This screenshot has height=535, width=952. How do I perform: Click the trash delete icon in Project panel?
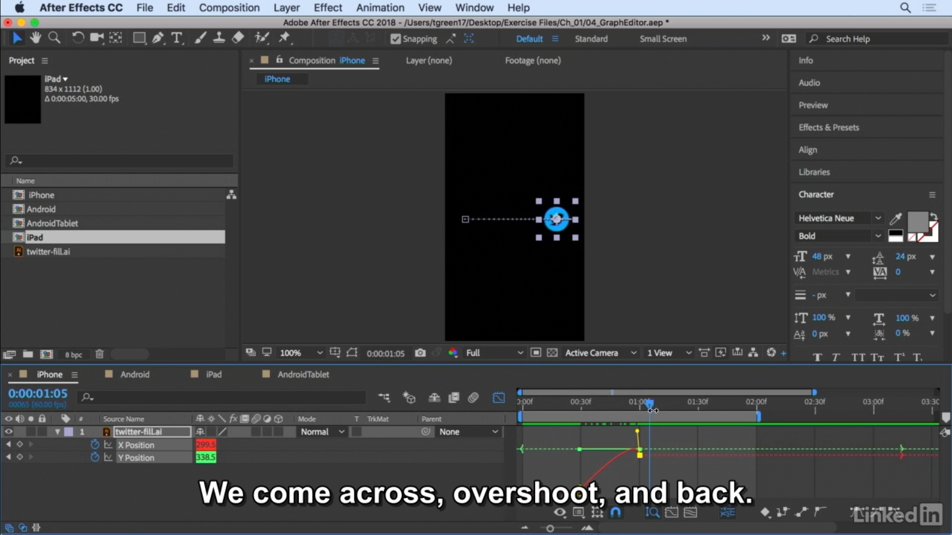[x=100, y=354]
